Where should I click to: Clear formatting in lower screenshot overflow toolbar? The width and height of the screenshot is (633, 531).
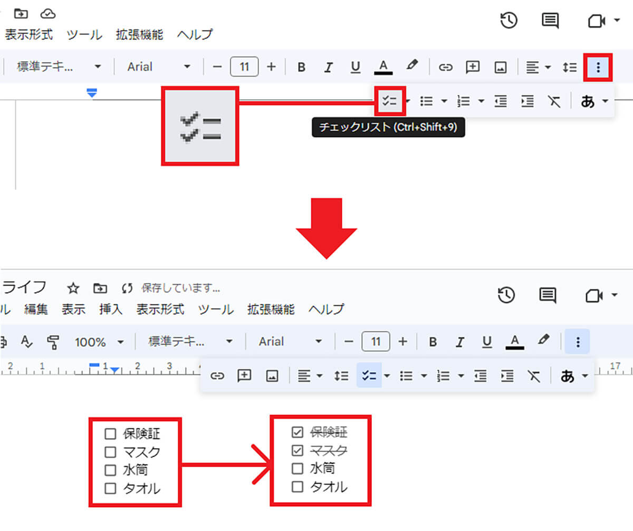tap(534, 375)
